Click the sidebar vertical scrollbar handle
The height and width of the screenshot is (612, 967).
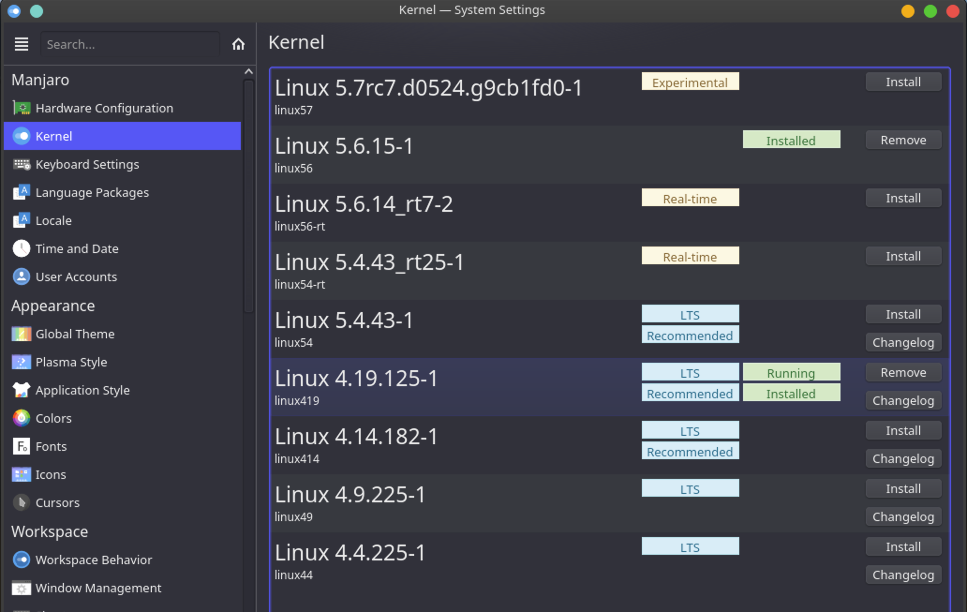[249, 196]
